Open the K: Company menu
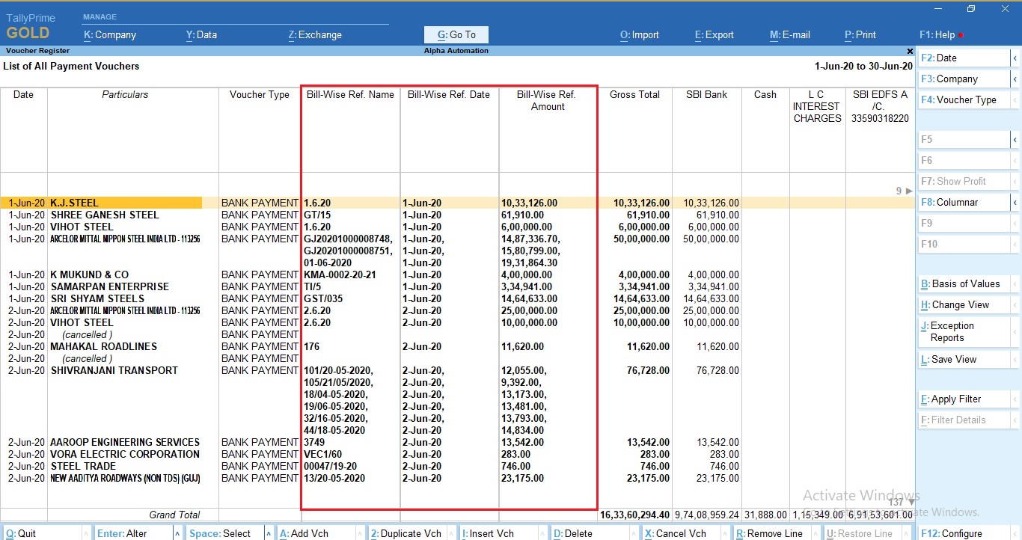The width and height of the screenshot is (1022, 540). click(110, 34)
